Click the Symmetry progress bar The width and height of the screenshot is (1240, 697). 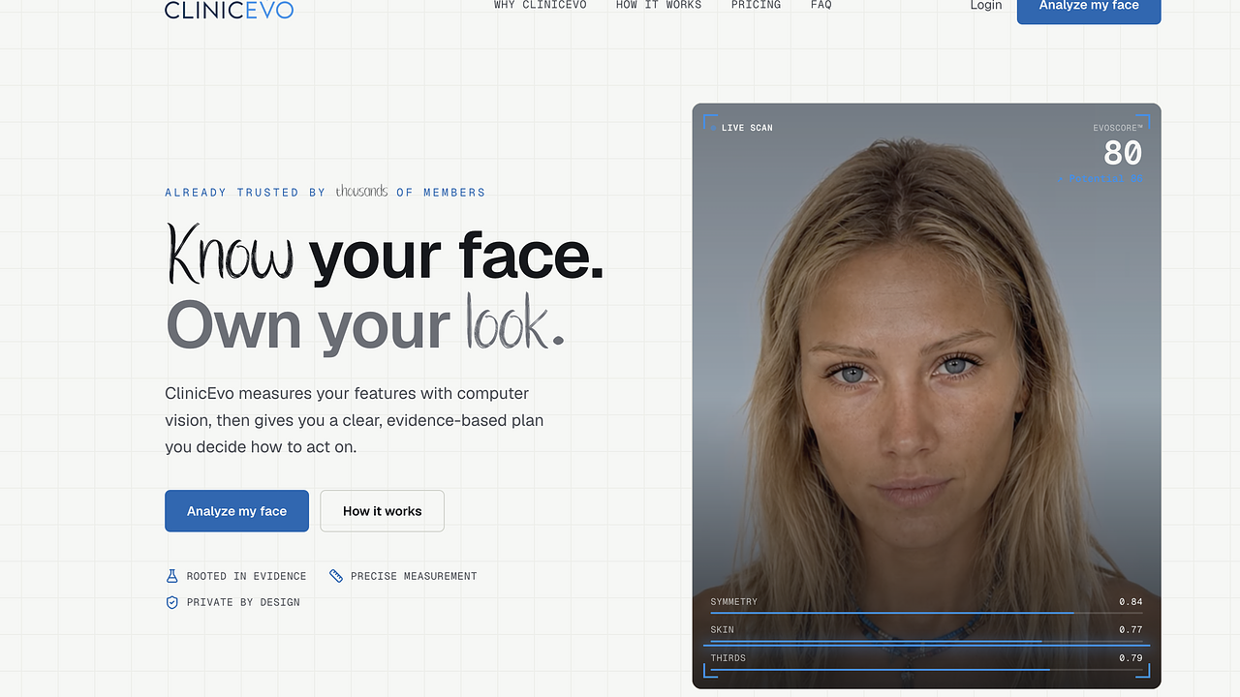[x=926, y=613]
